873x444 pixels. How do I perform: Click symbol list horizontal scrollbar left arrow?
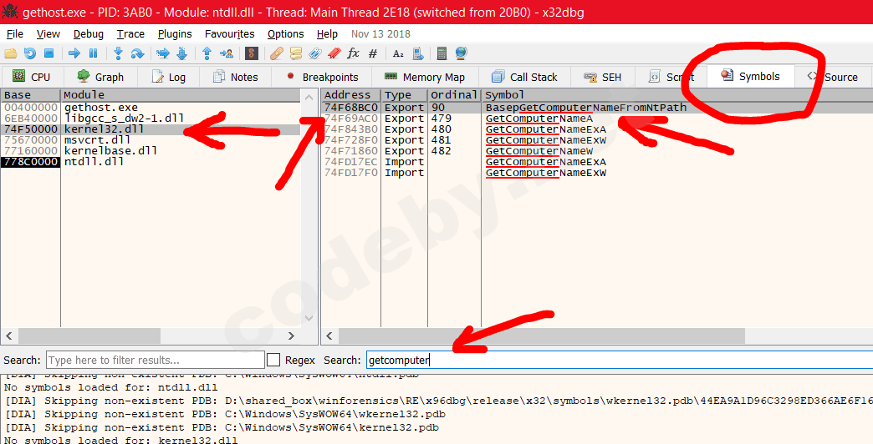pos(329,336)
